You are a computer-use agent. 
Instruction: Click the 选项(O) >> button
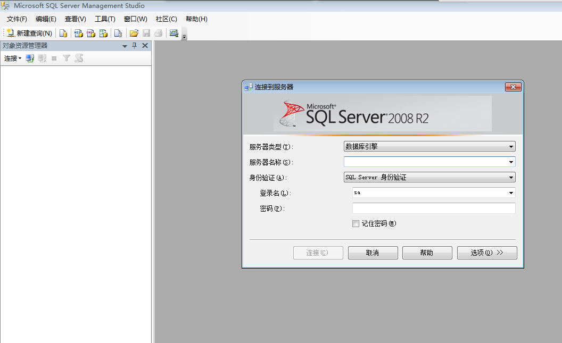click(486, 253)
